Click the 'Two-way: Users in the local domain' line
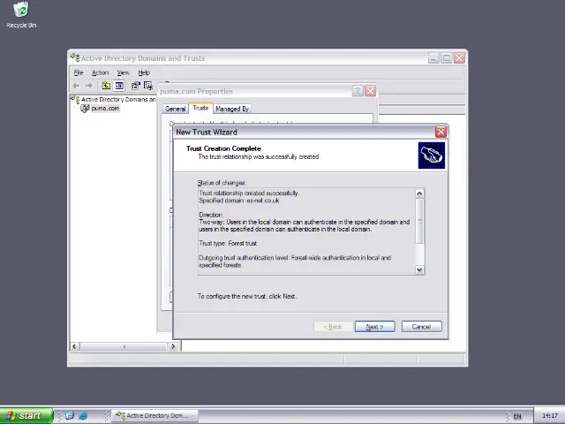This screenshot has width=565, height=424. point(304,222)
